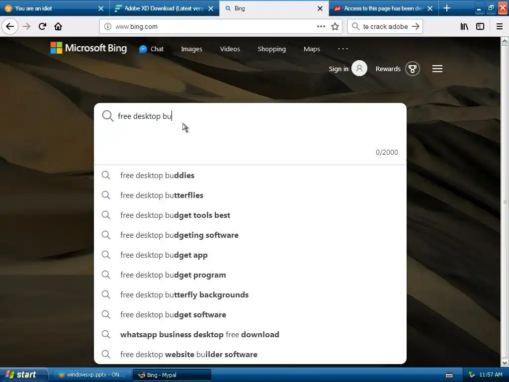Submit the 'te crack adobe' search arrow

click(x=416, y=26)
